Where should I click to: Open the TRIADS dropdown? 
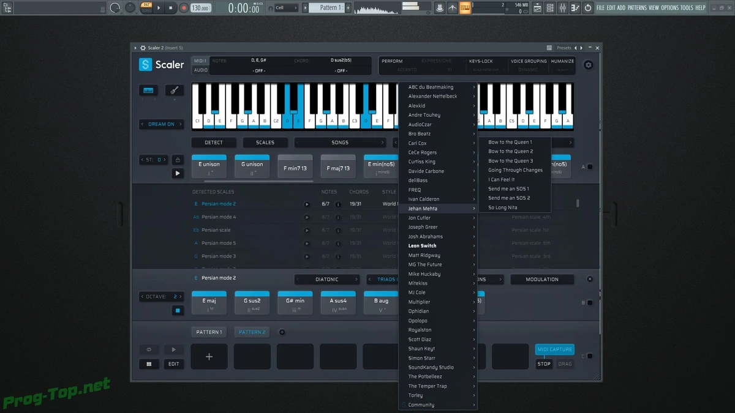383,280
